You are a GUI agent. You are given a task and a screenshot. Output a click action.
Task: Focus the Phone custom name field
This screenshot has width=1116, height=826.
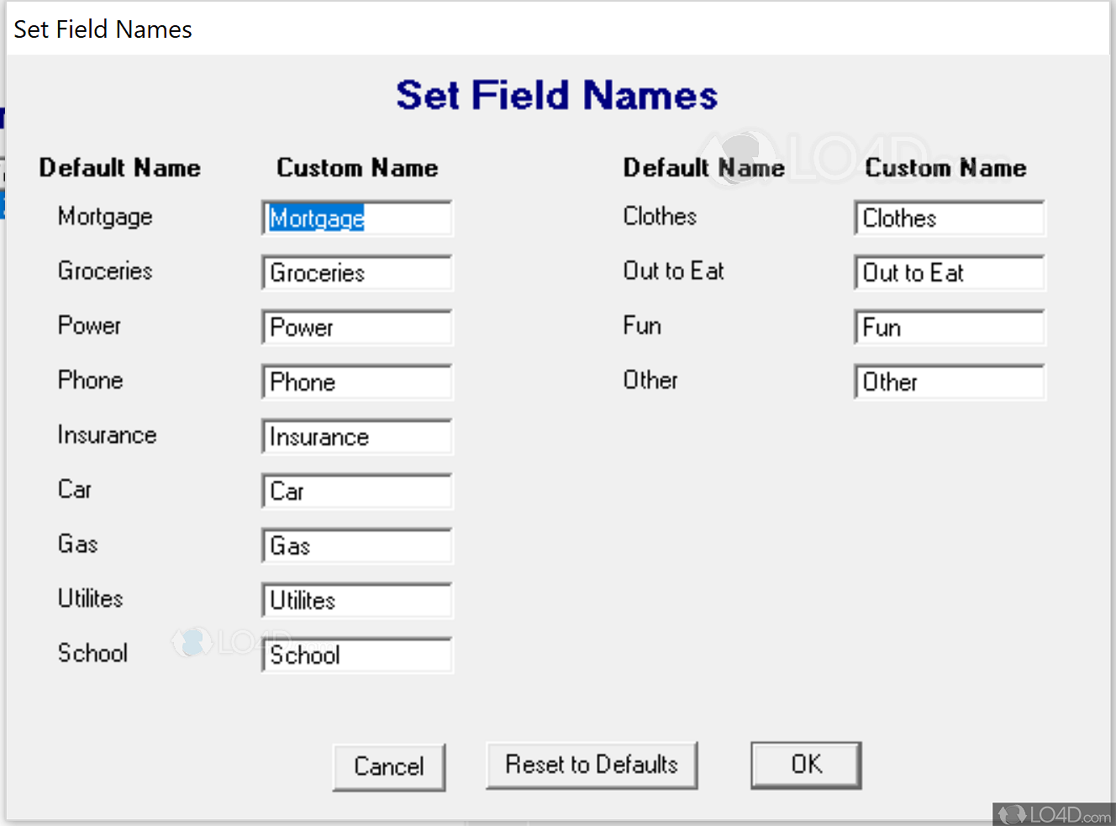click(x=357, y=382)
